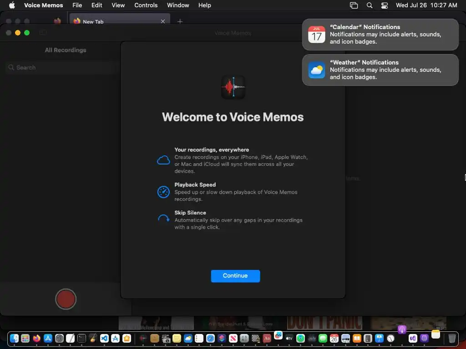Click the Playback Speed gauge icon

[x=163, y=192]
